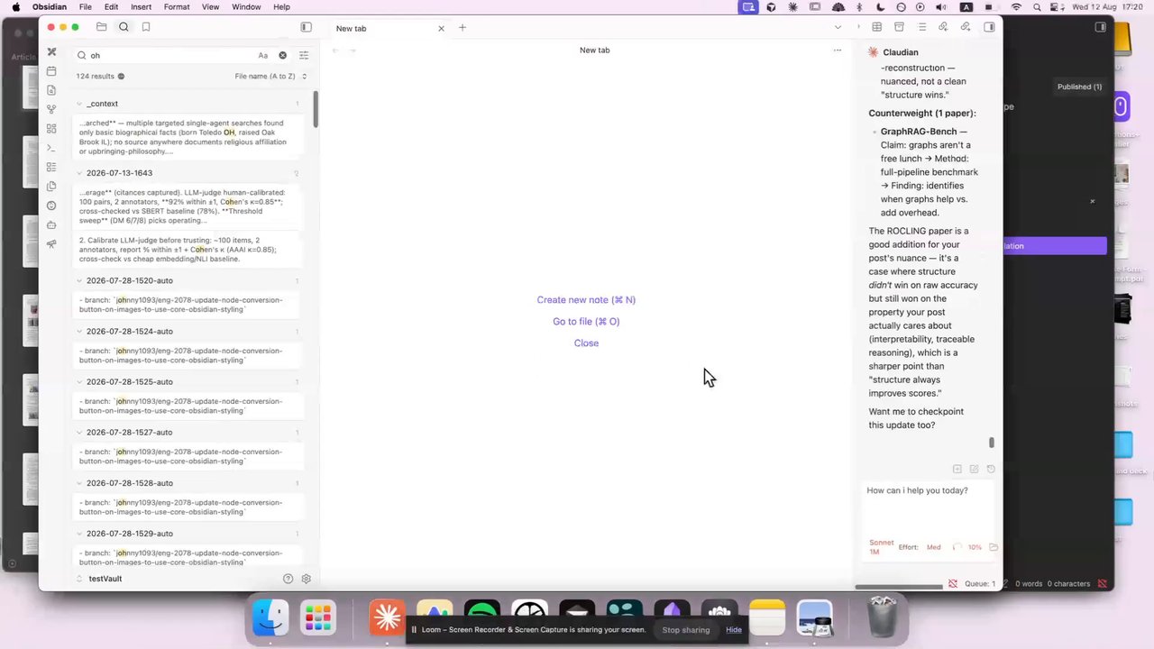Open graph view from the ribbon

(x=51, y=110)
